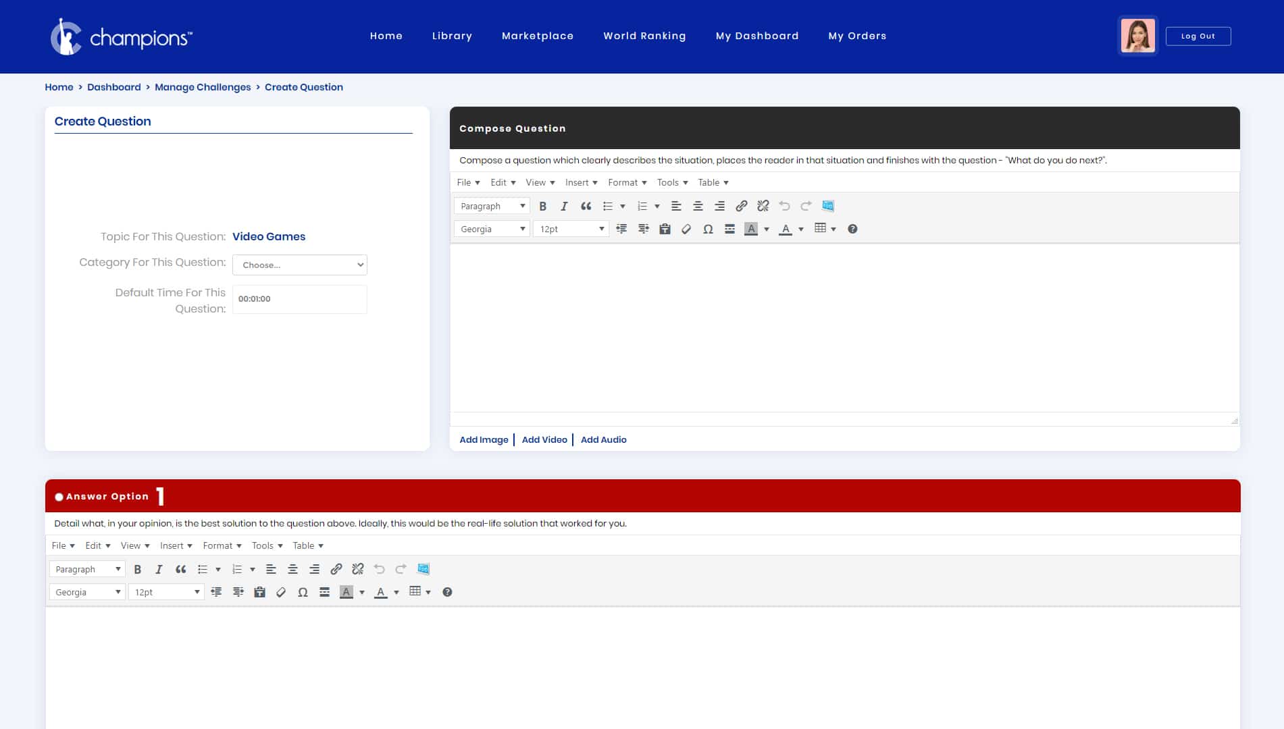
Task: Open special character Omega in Answer Option editor
Action: pyautogui.click(x=303, y=593)
